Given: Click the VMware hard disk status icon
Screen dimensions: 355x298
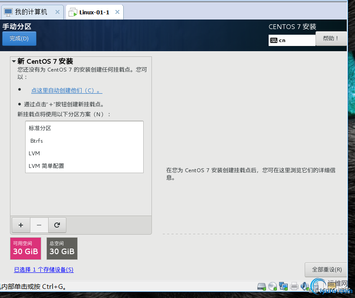Looking at the screenshot, I should click(x=262, y=286).
